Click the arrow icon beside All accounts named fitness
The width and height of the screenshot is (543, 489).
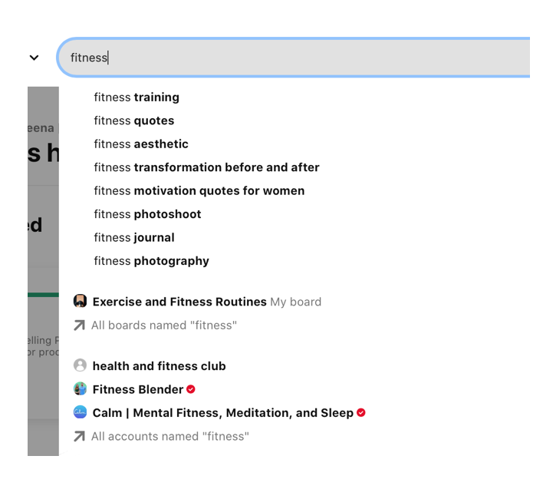(79, 437)
